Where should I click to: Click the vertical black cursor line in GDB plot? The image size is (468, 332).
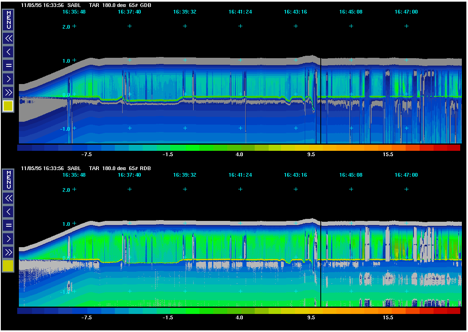coord(320,102)
